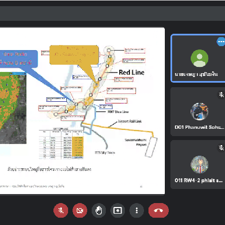Click the Red Line label on the slide
The width and height of the screenshot is (225, 225).
[132, 73]
